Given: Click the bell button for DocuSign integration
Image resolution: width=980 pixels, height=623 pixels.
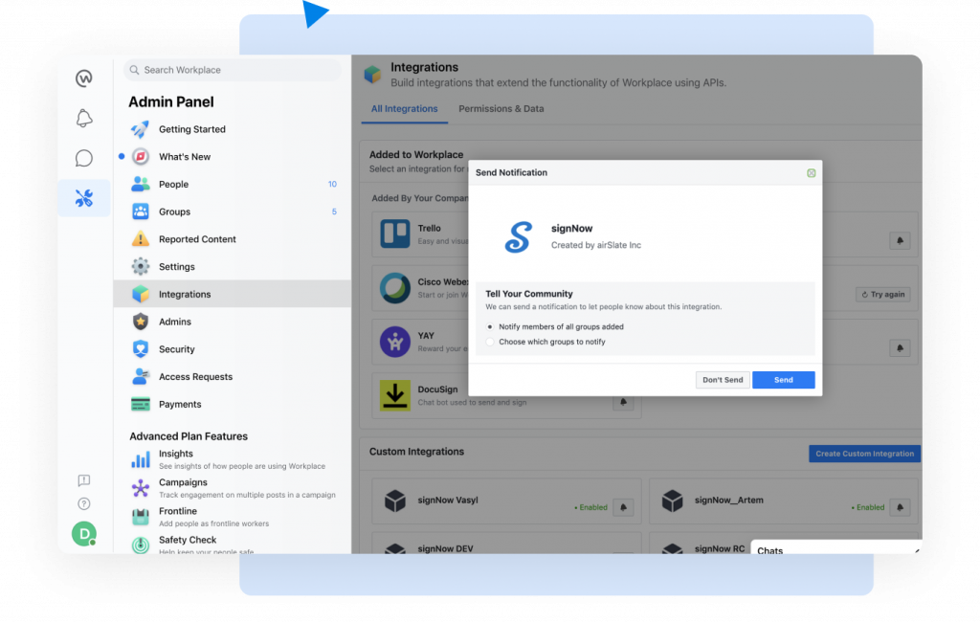Looking at the screenshot, I should click(624, 403).
